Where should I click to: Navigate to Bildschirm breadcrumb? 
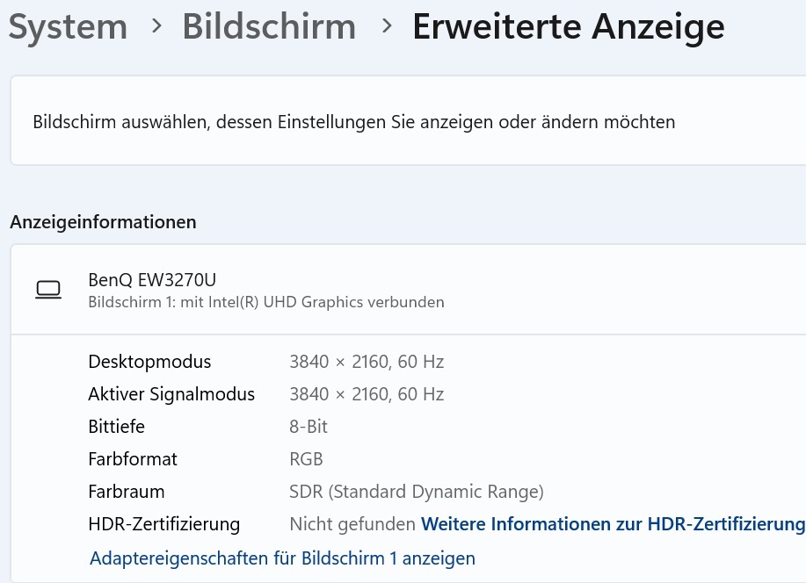tap(269, 27)
